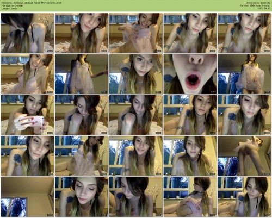Viewport: 272px width, 218px height.
Task: Click the Format info in the header
Action: point(255,5)
